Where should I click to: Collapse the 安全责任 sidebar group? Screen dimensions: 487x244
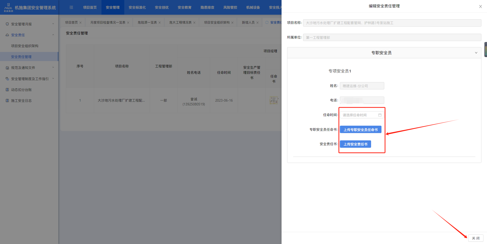53,35
